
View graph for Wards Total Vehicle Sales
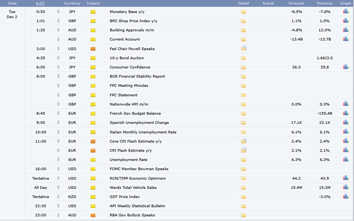click(345, 187)
